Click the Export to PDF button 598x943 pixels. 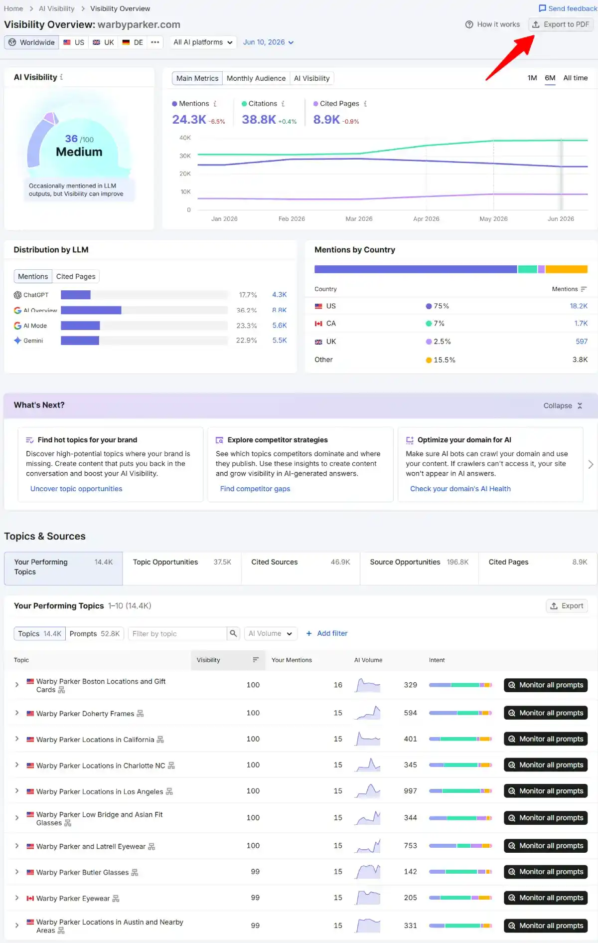561,24
